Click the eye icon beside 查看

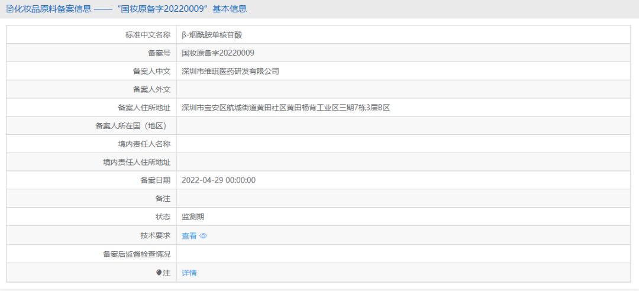(203, 236)
